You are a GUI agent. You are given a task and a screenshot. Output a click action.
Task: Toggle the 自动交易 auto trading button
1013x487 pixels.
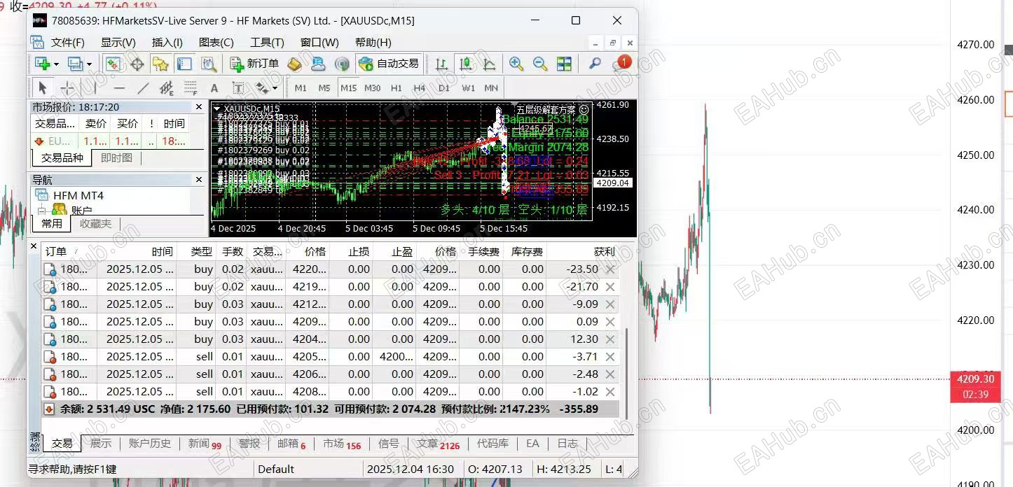click(x=389, y=64)
